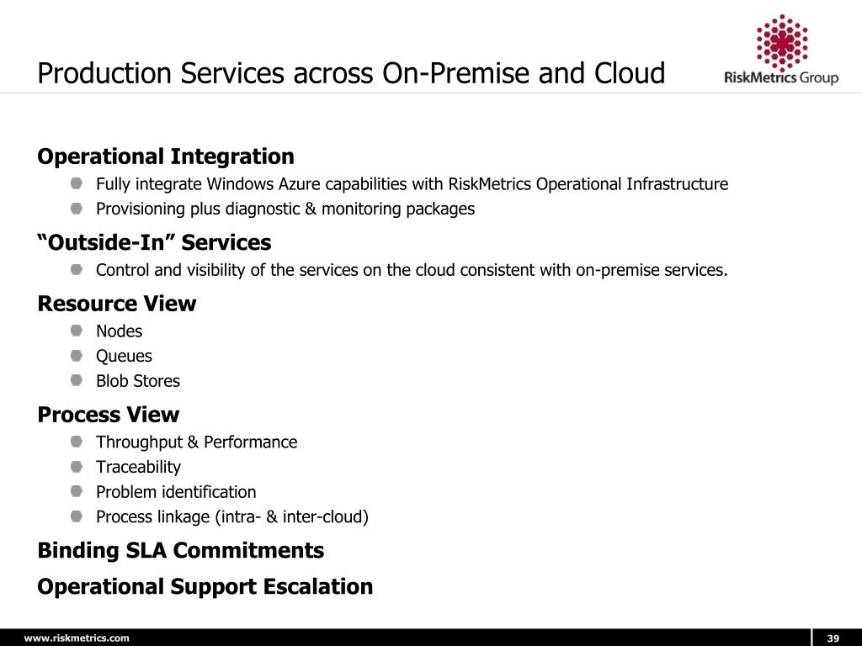Click the bullet beside Problem identification
Viewport: 862px width, 646px height.
(x=77, y=491)
